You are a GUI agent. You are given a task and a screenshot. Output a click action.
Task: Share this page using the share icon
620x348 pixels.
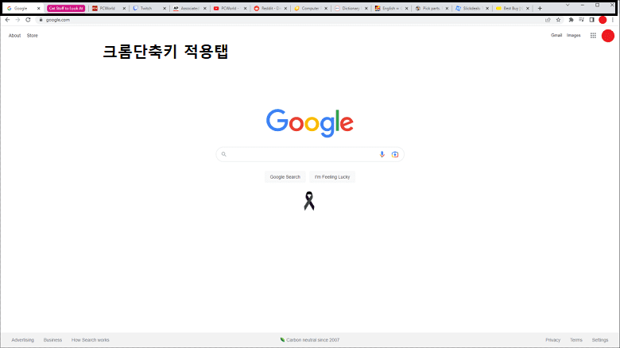click(x=548, y=20)
